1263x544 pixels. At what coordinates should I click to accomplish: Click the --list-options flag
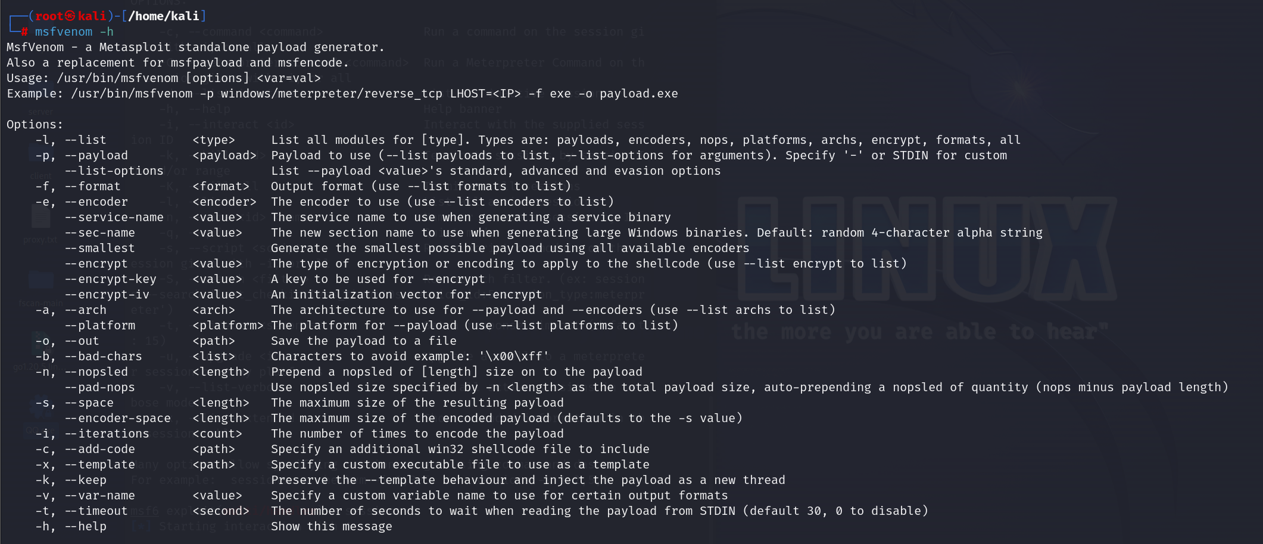pos(114,171)
